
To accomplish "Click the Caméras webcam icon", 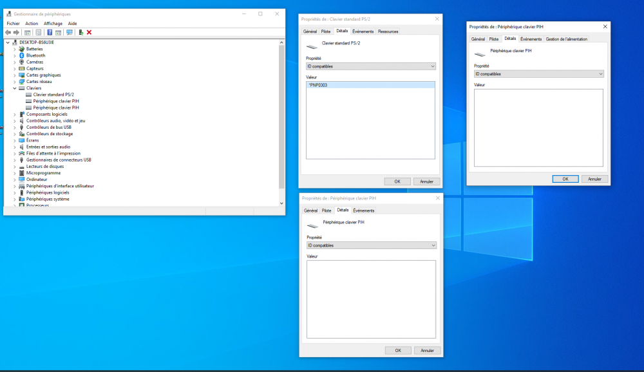I will pos(22,62).
